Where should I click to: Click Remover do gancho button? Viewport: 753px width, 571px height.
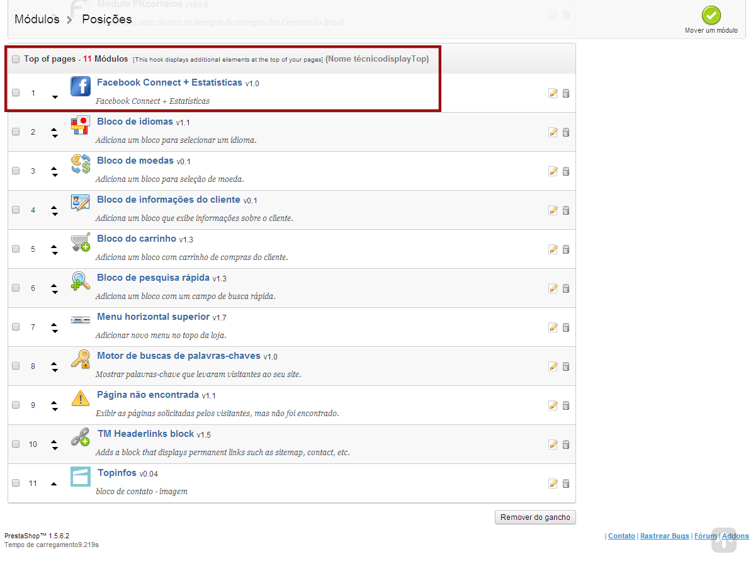click(535, 517)
